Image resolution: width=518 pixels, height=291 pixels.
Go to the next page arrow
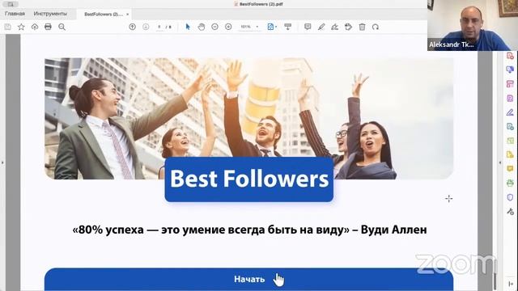146,27
